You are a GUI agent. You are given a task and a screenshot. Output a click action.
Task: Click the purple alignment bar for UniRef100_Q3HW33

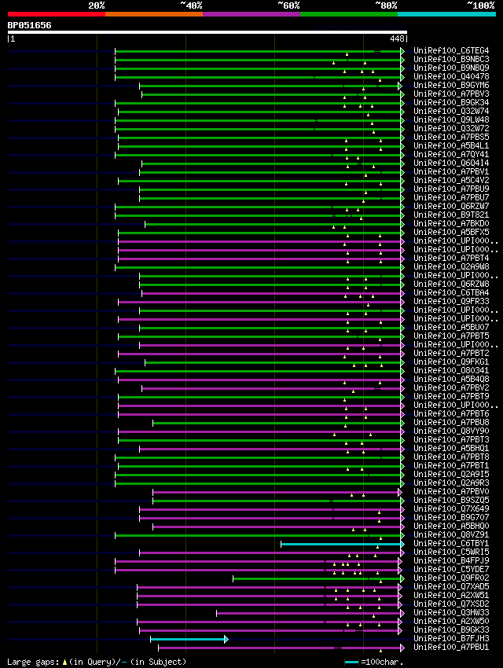(x=310, y=613)
